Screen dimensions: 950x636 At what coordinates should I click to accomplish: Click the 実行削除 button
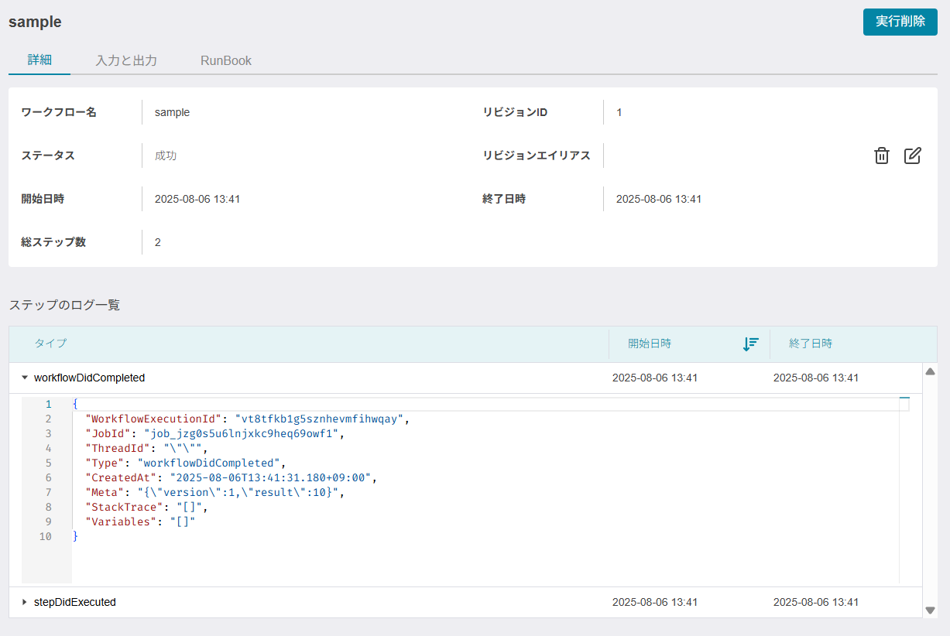pyautogui.click(x=900, y=21)
